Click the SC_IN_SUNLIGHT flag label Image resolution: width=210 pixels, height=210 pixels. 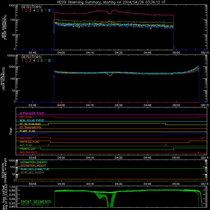(x=30, y=124)
